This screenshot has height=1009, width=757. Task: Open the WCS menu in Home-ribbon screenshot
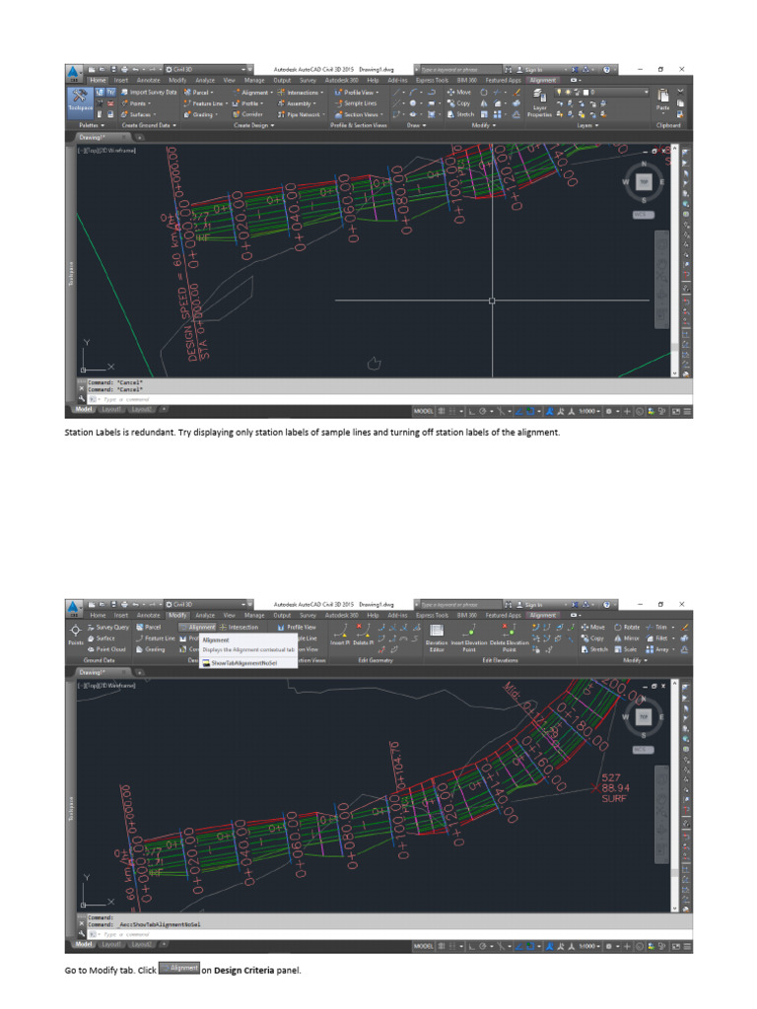click(643, 214)
